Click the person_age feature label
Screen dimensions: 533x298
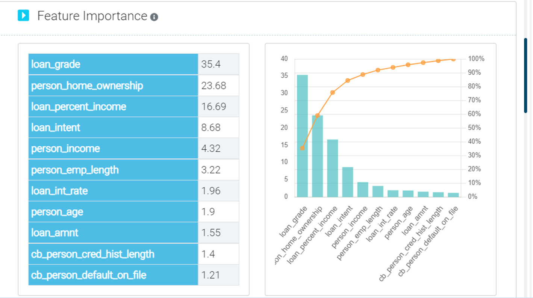click(57, 212)
